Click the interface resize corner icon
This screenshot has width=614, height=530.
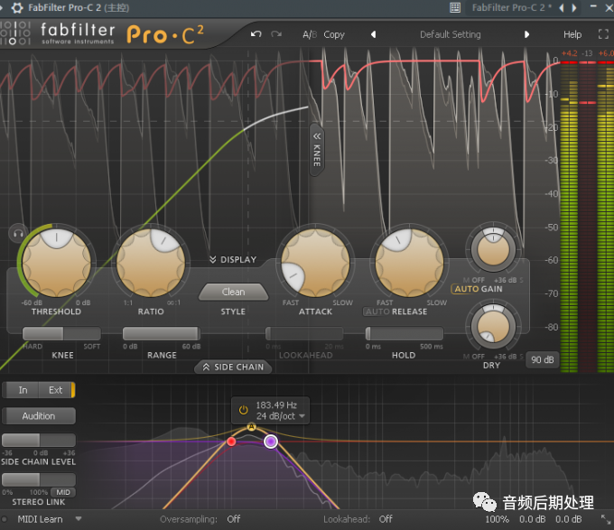(x=606, y=519)
